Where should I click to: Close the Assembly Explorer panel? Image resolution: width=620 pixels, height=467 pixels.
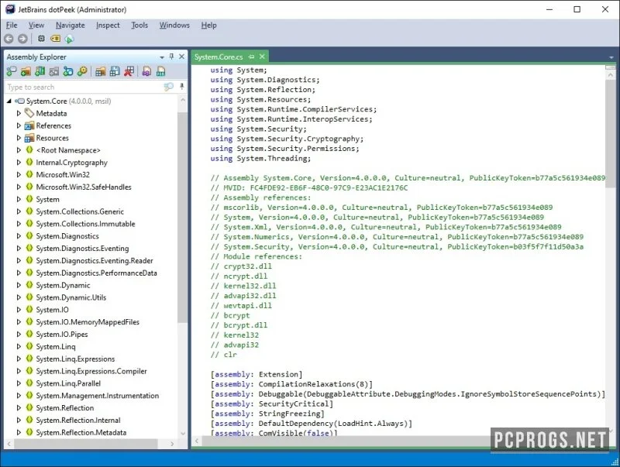coord(181,57)
